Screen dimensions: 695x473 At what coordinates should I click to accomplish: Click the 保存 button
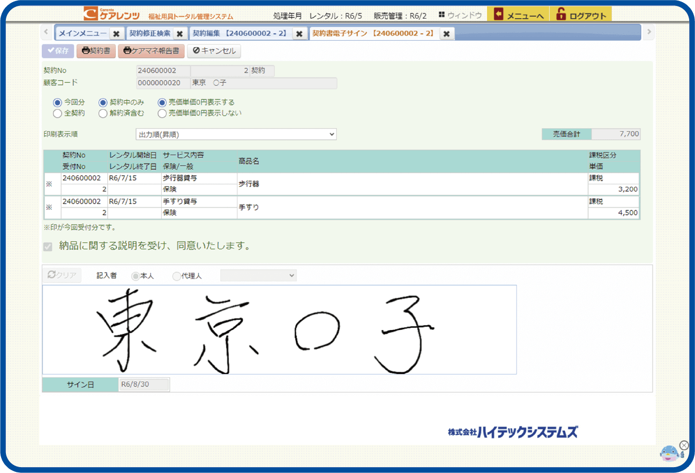58,51
